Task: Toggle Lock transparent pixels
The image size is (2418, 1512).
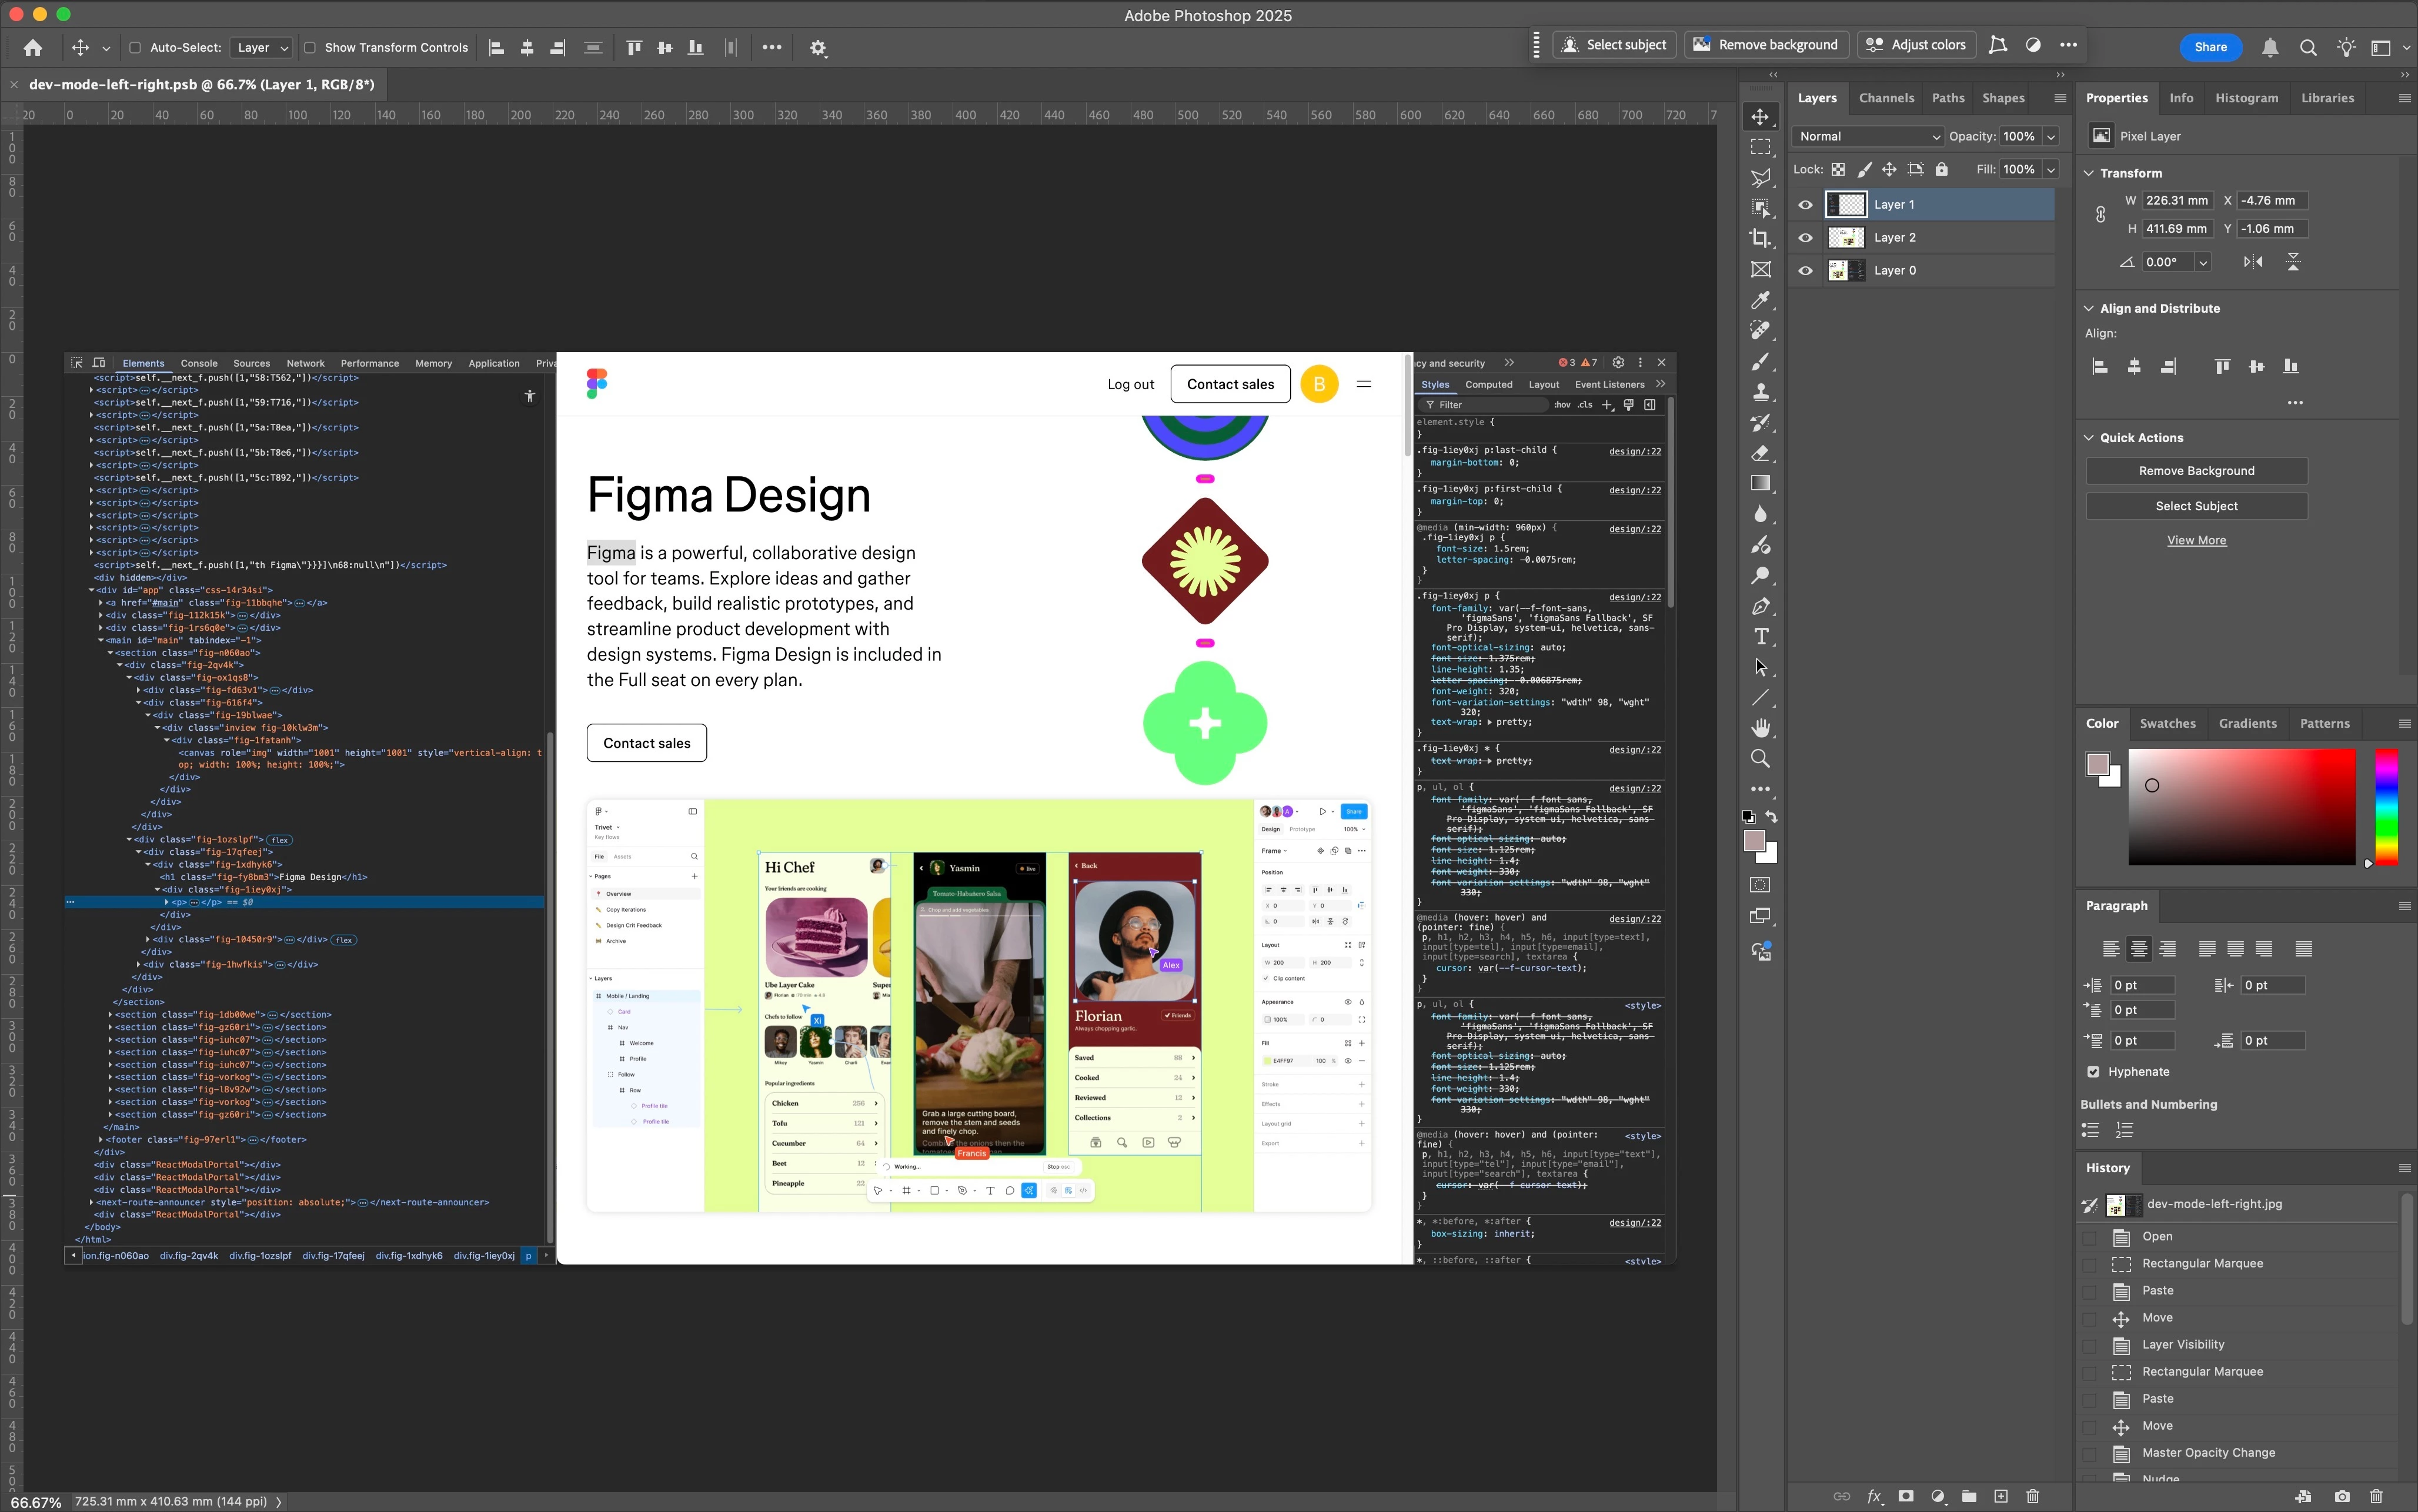Action: pyautogui.click(x=1838, y=169)
